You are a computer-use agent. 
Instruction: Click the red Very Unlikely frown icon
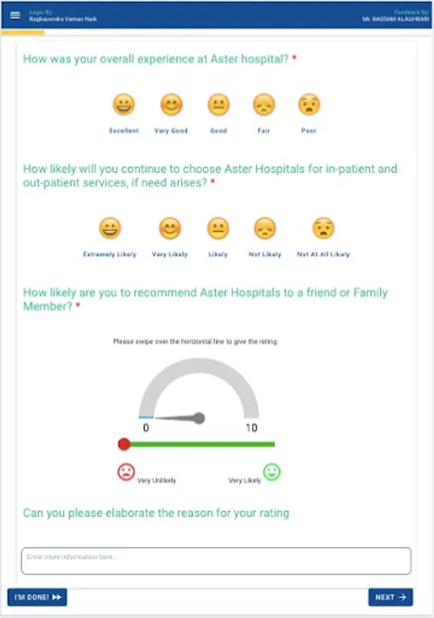tap(126, 472)
